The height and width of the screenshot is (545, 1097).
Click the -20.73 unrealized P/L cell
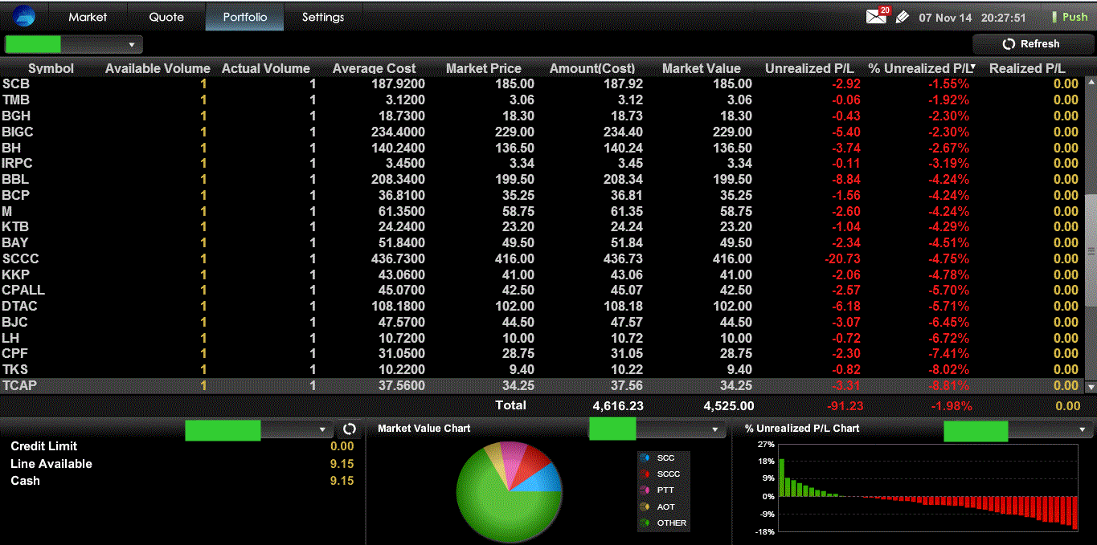click(842, 258)
